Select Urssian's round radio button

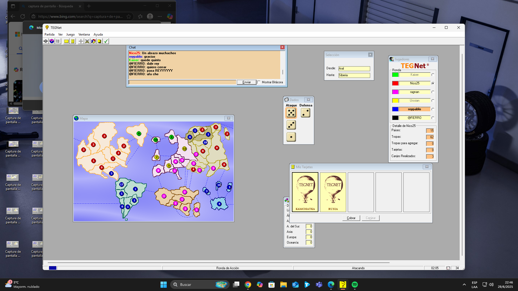click(x=433, y=101)
